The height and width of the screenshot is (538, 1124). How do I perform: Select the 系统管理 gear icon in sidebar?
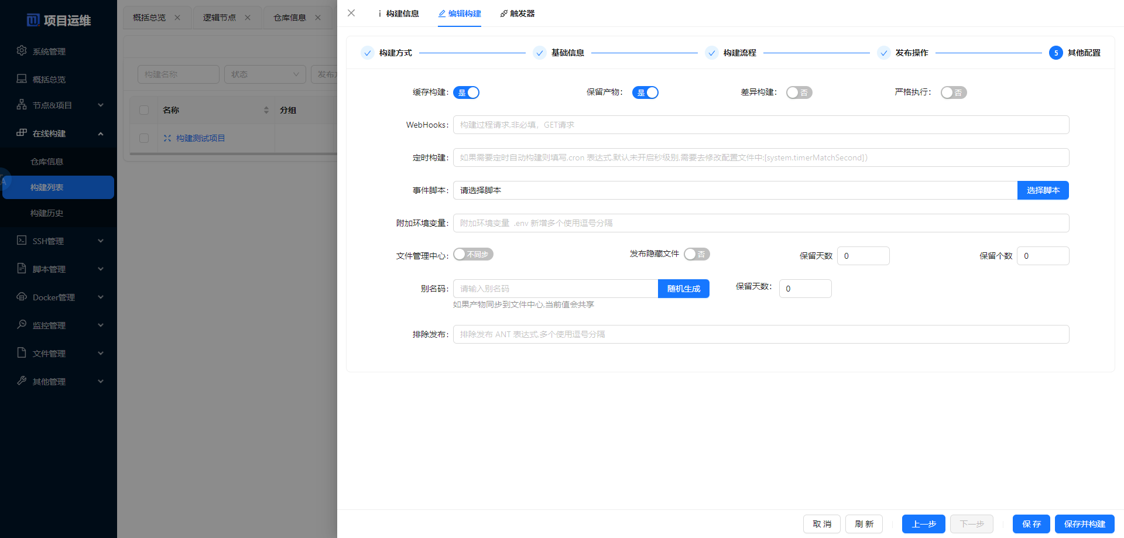(x=21, y=51)
